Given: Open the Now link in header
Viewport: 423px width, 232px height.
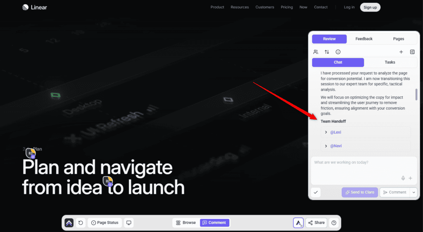Looking at the screenshot, I should coord(303,7).
